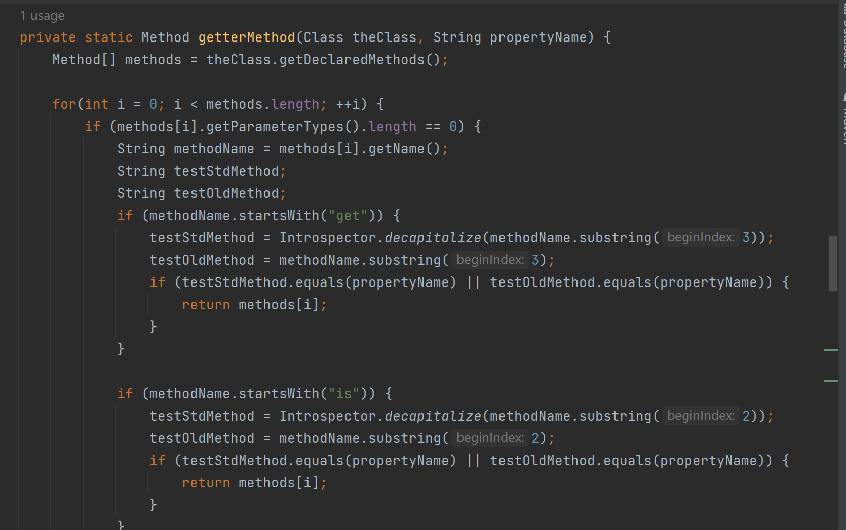Click the upper green mark in the error stripe

831,350
